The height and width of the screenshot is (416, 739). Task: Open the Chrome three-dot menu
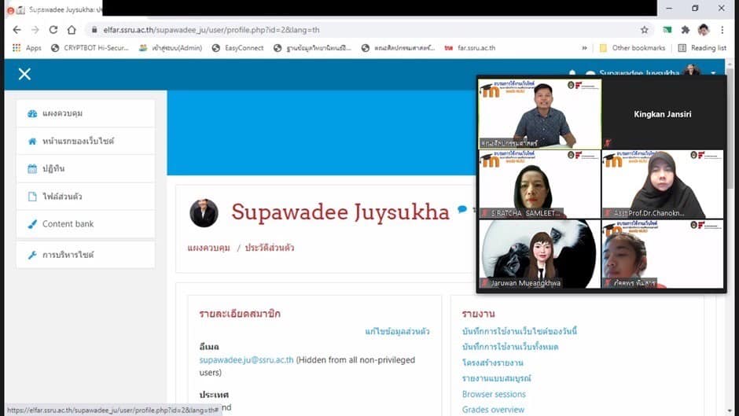tap(722, 30)
